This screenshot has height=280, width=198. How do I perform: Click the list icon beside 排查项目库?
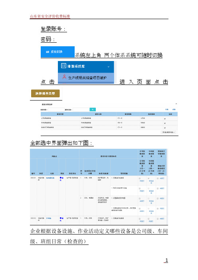click(x=63, y=66)
